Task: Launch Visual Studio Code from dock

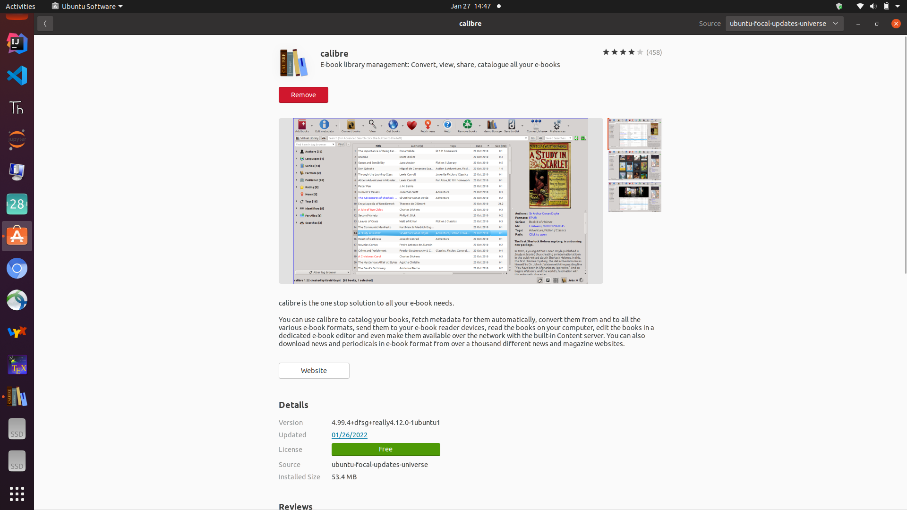Action: [17, 76]
